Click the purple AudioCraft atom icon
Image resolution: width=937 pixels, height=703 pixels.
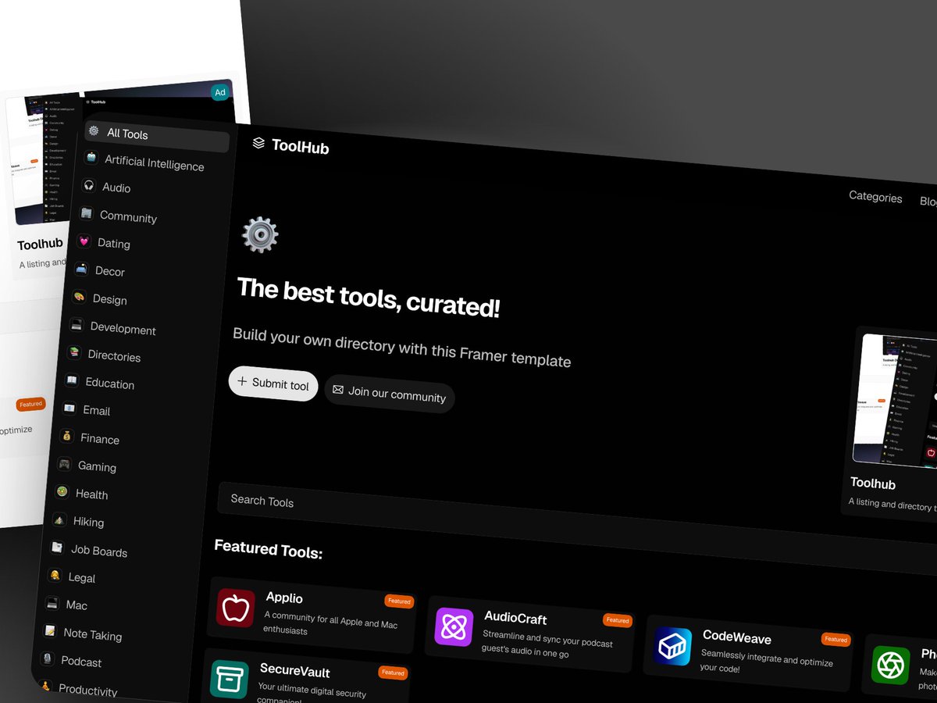(x=454, y=626)
